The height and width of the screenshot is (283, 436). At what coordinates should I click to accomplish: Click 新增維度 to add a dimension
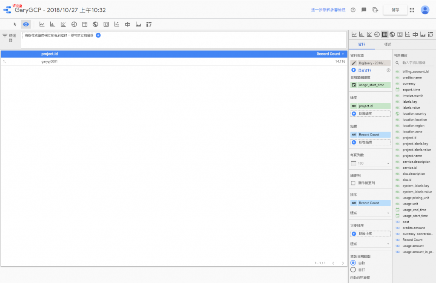coord(370,114)
